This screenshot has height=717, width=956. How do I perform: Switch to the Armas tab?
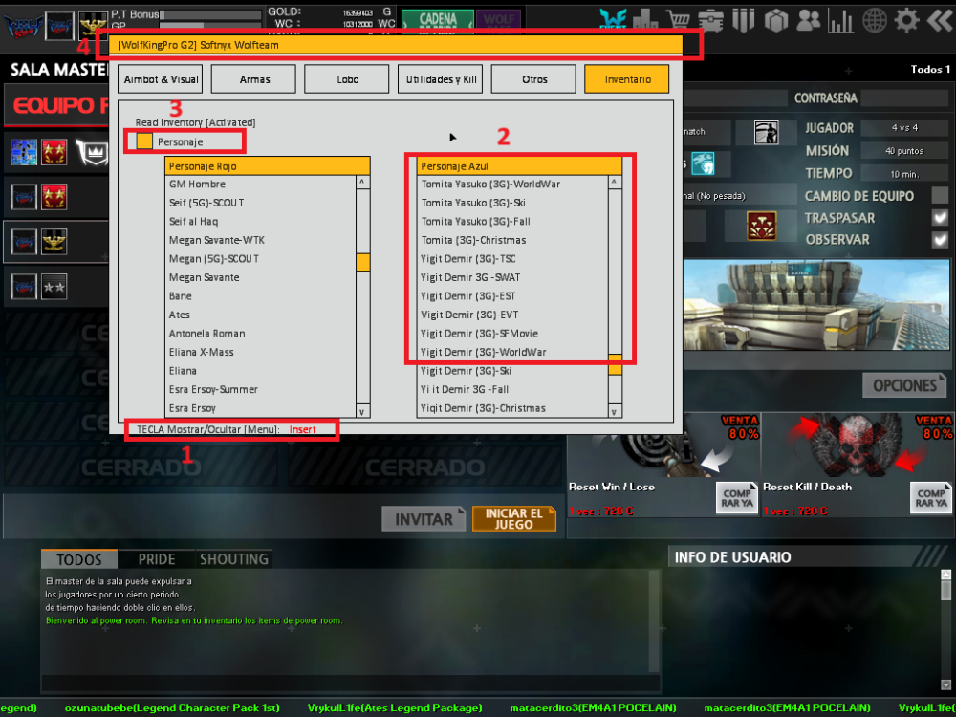(x=253, y=79)
